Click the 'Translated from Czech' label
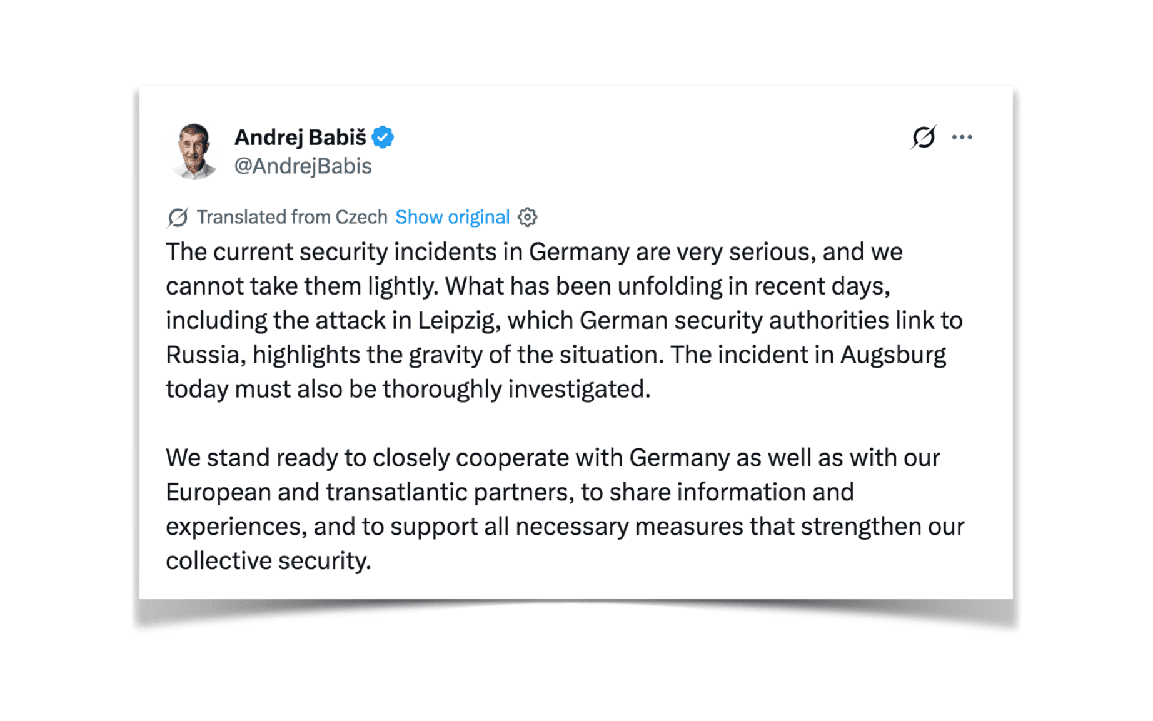The height and width of the screenshot is (721, 1153). click(x=292, y=217)
